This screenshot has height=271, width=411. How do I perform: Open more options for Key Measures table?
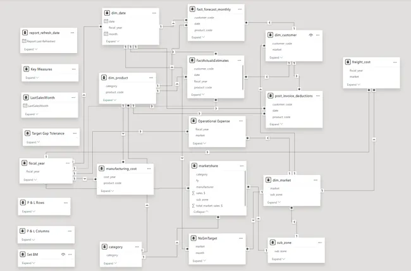click(73, 69)
